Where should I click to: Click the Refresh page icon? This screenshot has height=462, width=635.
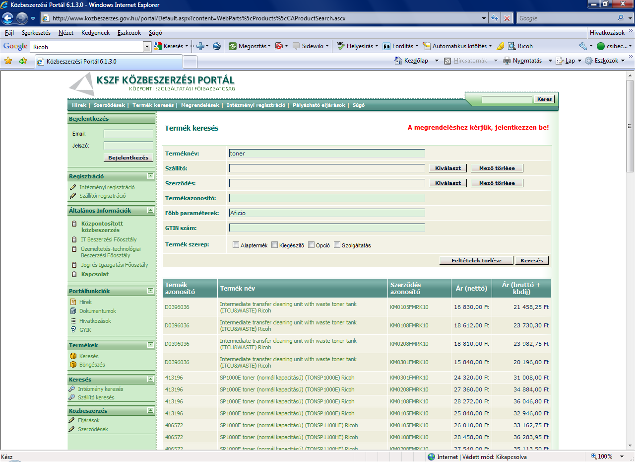[495, 18]
